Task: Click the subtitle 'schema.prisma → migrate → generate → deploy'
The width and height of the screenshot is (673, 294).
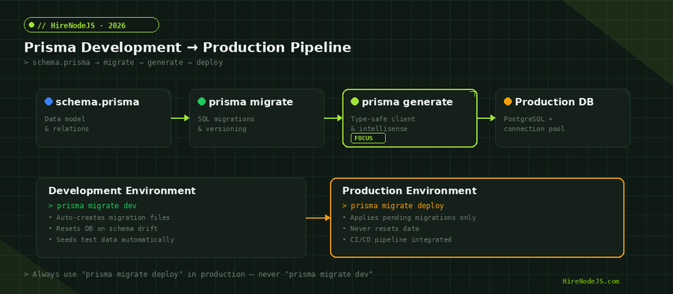Action: coord(123,63)
